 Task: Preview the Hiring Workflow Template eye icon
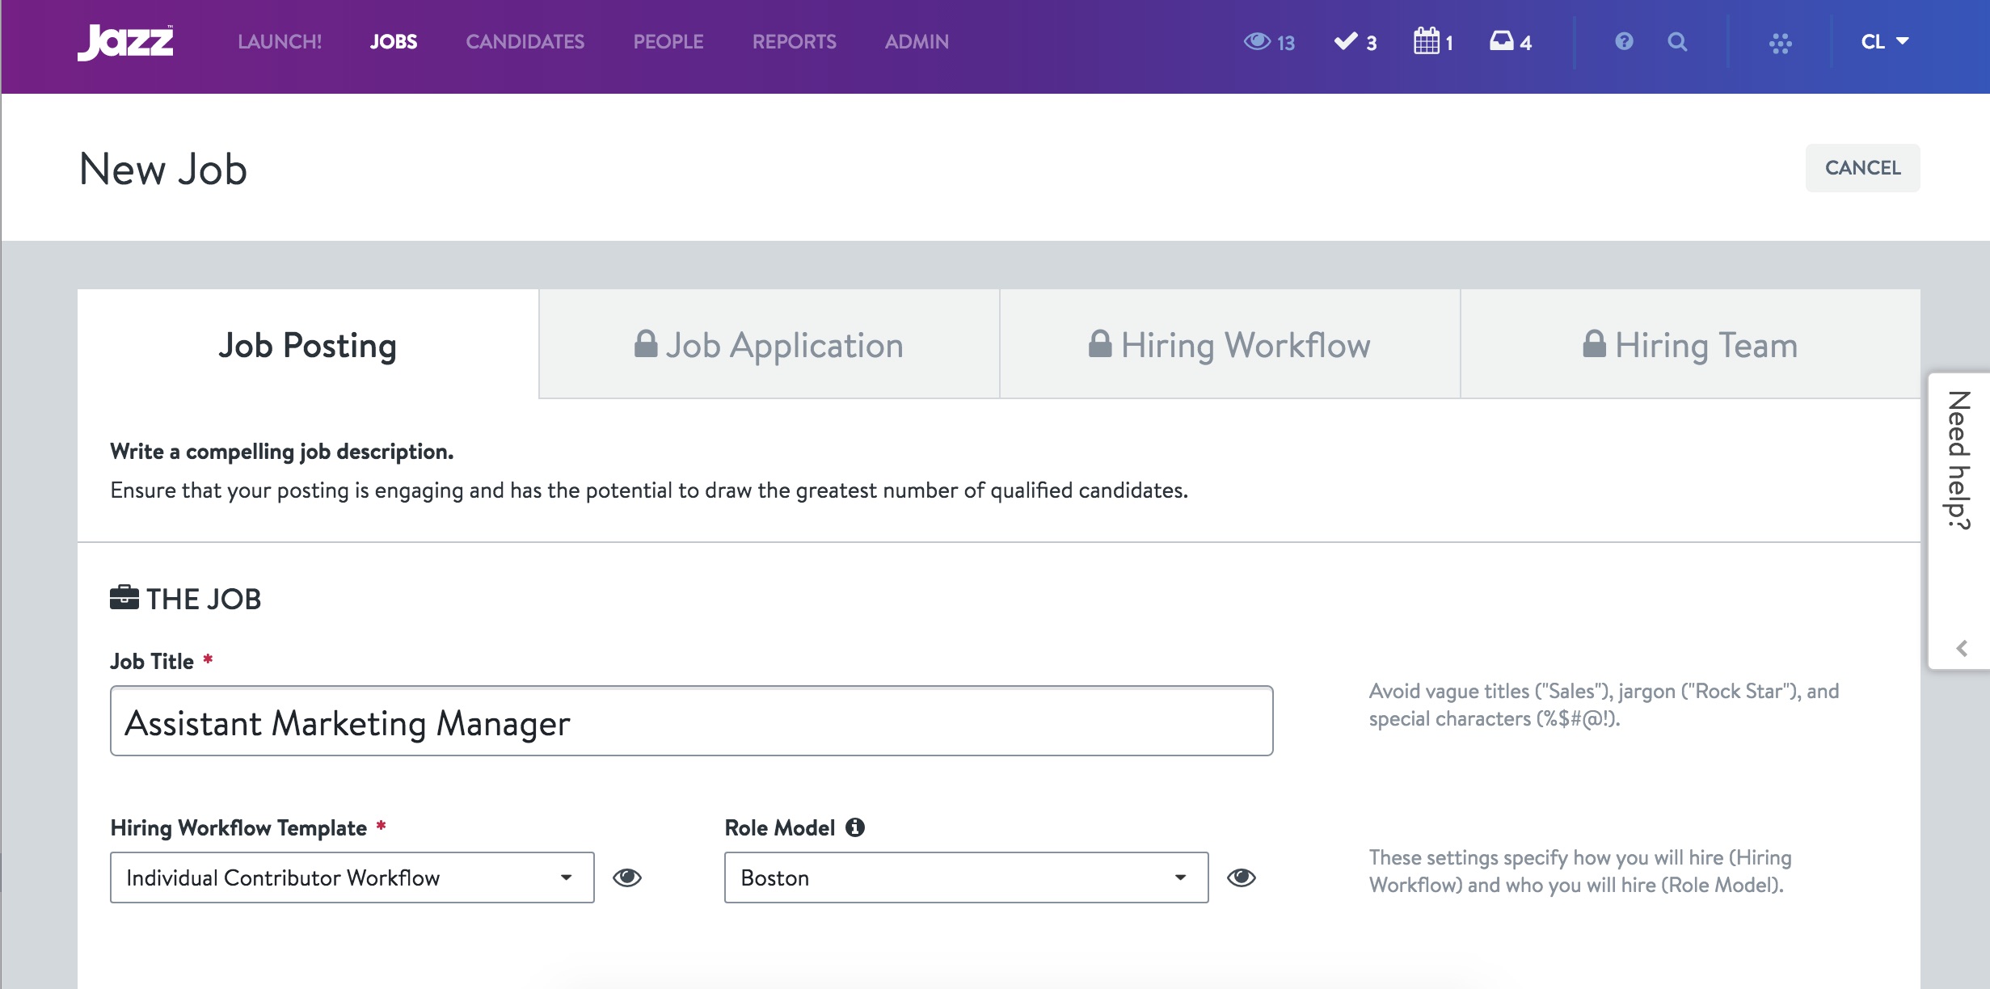pyautogui.click(x=627, y=877)
